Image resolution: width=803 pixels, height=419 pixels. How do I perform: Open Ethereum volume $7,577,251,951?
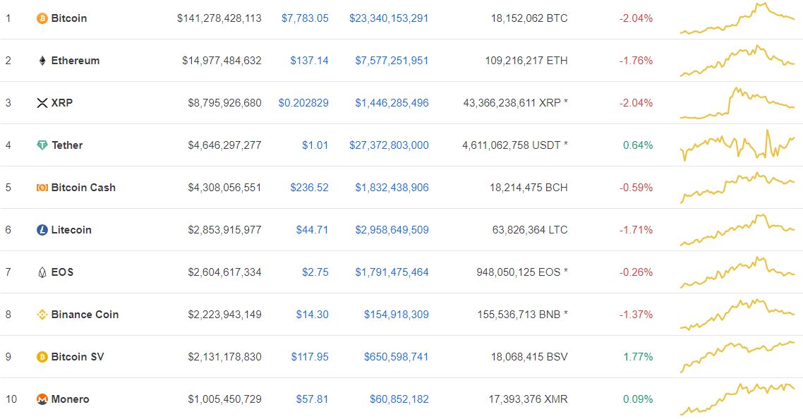pos(392,61)
